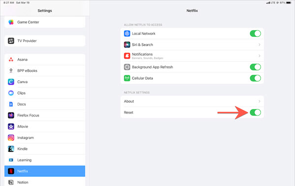Tap the red Notifications bell icon
The width and height of the screenshot is (295, 186).
(x=127, y=56)
